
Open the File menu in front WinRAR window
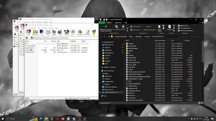(26, 28)
